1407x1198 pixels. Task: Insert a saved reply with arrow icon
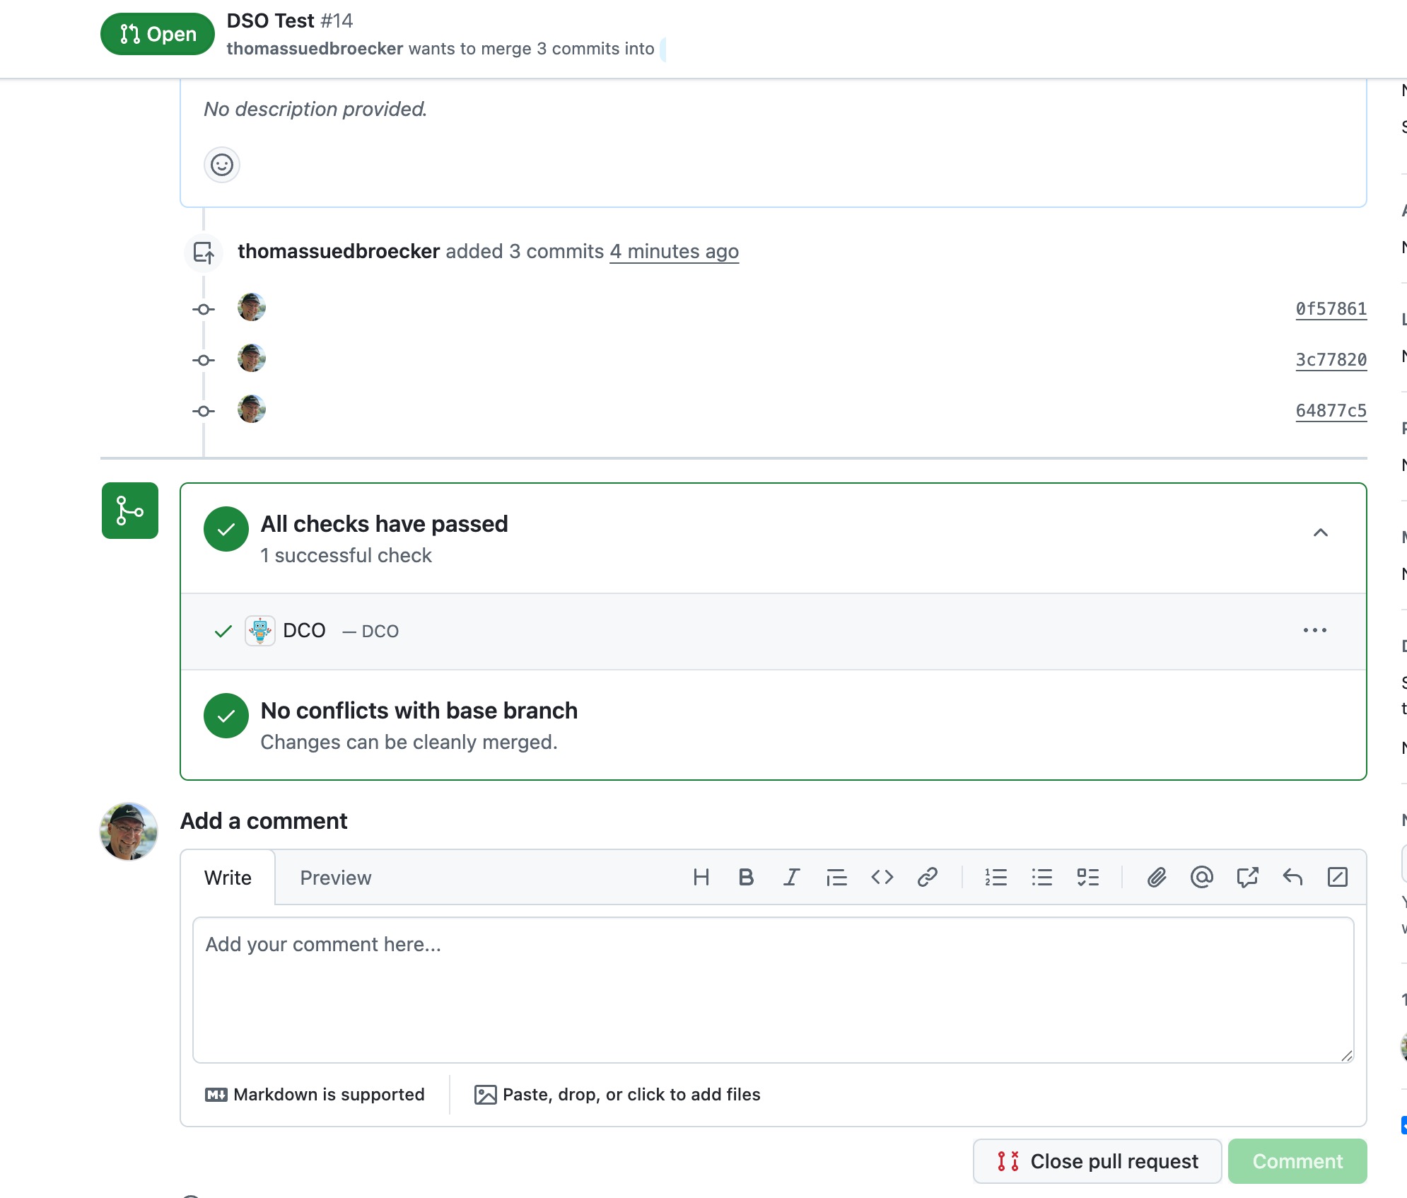(x=1292, y=878)
